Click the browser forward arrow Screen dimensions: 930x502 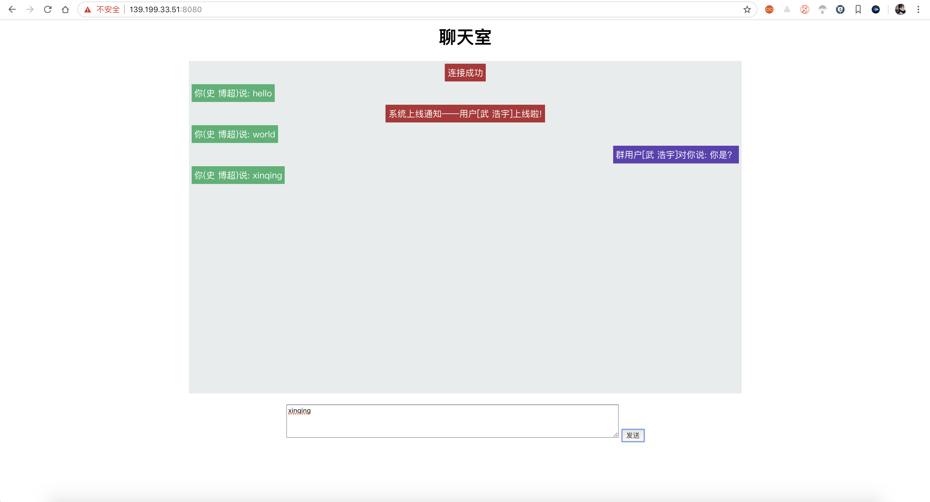(x=30, y=9)
